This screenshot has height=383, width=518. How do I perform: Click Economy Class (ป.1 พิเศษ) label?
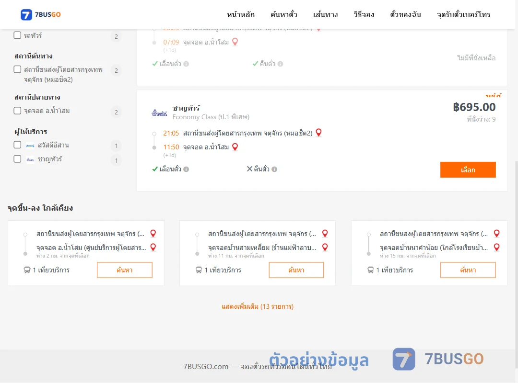211,117
